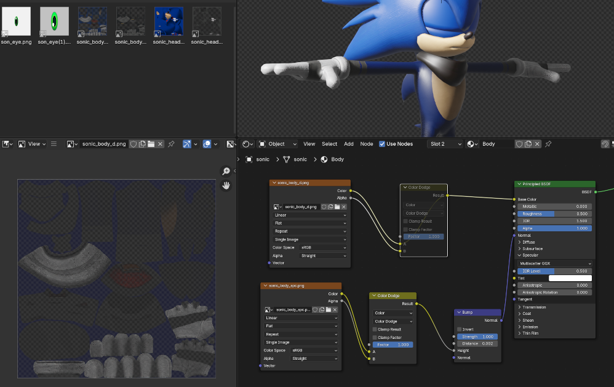Image resolution: width=614 pixels, height=387 pixels.
Task: Toggle node snapping in node editor header
Action: pos(605,144)
